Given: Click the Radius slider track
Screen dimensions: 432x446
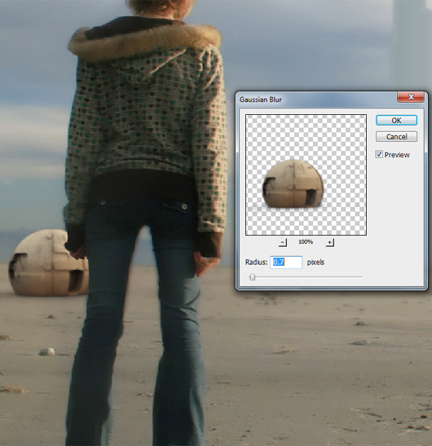Looking at the screenshot, I should tap(306, 276).
